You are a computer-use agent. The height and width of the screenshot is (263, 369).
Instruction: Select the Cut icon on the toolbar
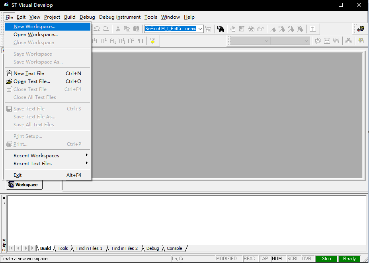pyautogui.click(x=118, y=29)
